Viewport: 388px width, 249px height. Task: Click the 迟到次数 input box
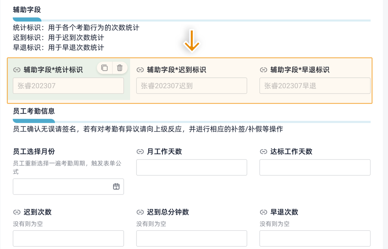pyautogui.click(x=68, y=238)
